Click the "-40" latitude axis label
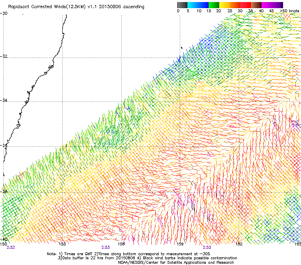This screenshot has width=301, height=265. 4,239
